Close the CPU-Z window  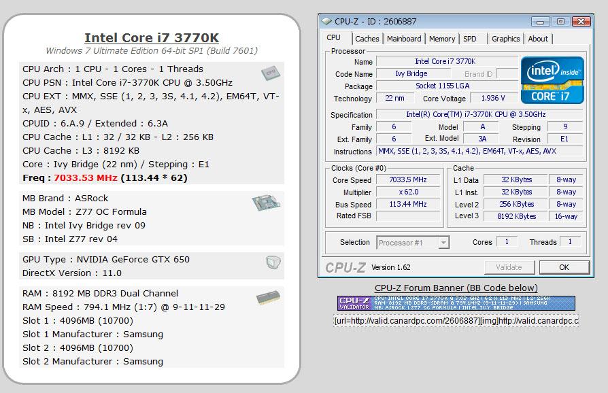(581, 22)
